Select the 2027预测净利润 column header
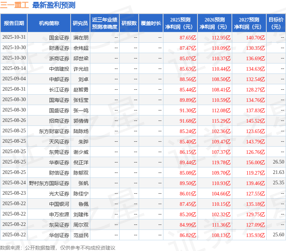The height and width of the screenshot is (251, 286). coord(249,23)
